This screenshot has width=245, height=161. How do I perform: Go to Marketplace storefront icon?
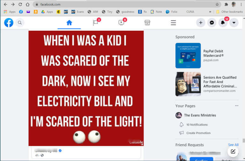click(147, 23)
